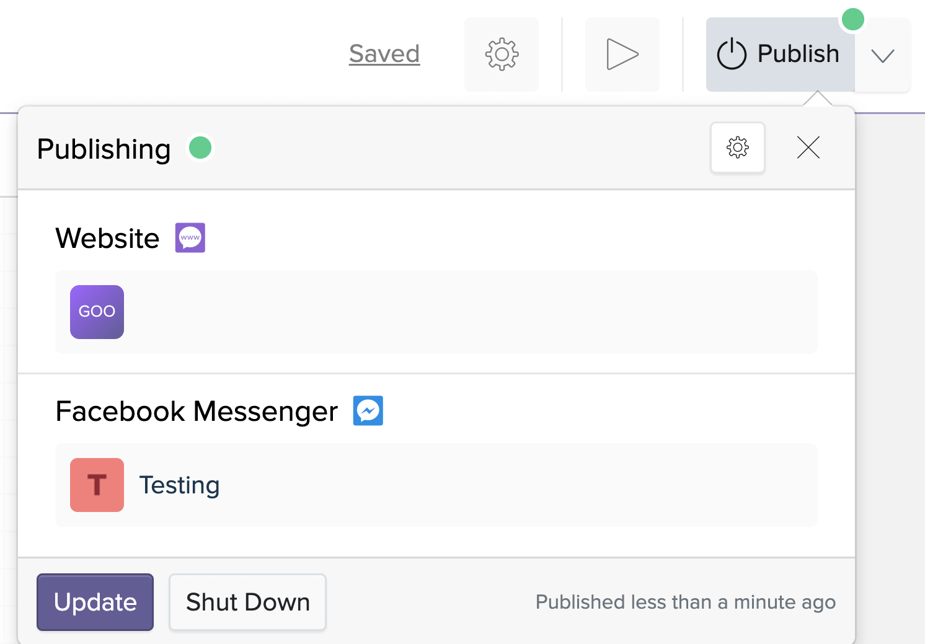Click the Publish power button
This screenshot has height=644, width=925.
coord(780,55)
